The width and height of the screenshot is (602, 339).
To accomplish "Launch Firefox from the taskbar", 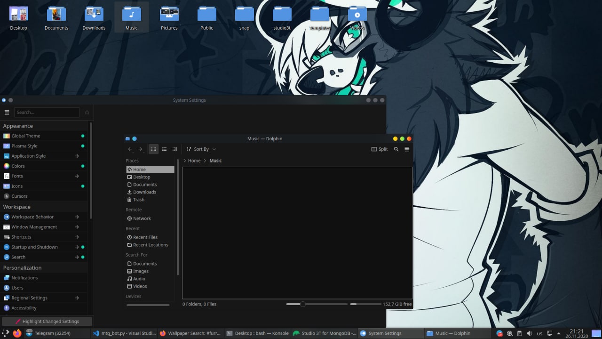I will [17, 333].
